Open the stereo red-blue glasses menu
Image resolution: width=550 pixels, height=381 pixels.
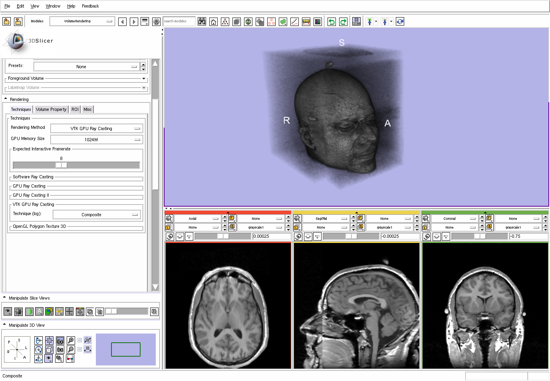pos(70,359)
